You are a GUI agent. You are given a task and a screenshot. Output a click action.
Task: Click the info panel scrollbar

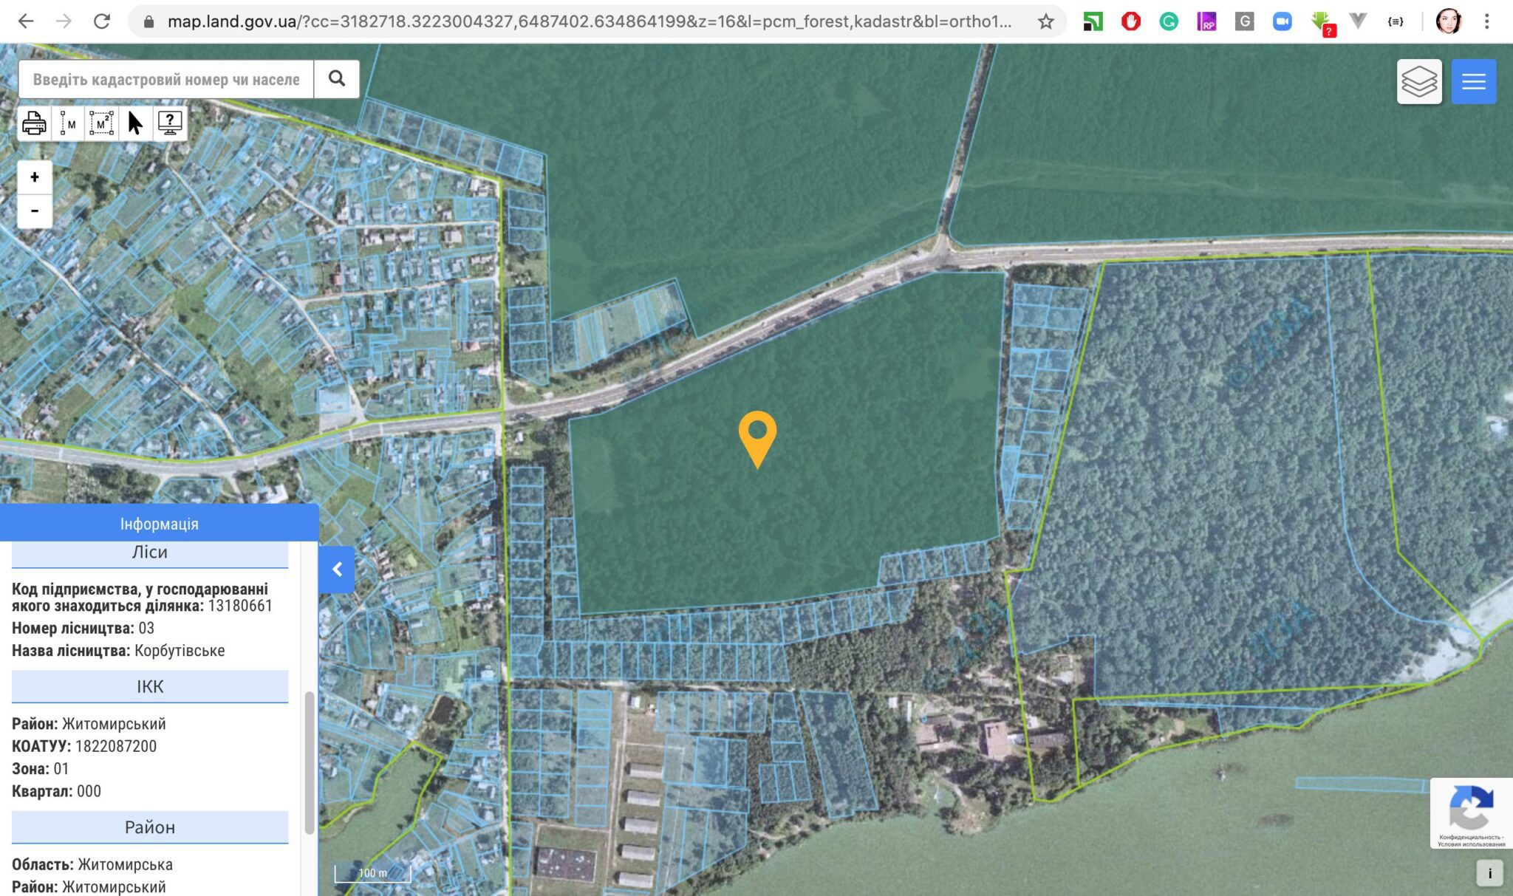(310, 761)
